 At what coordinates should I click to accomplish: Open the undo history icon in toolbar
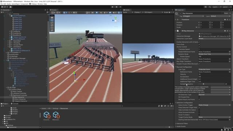coord(206,7)
